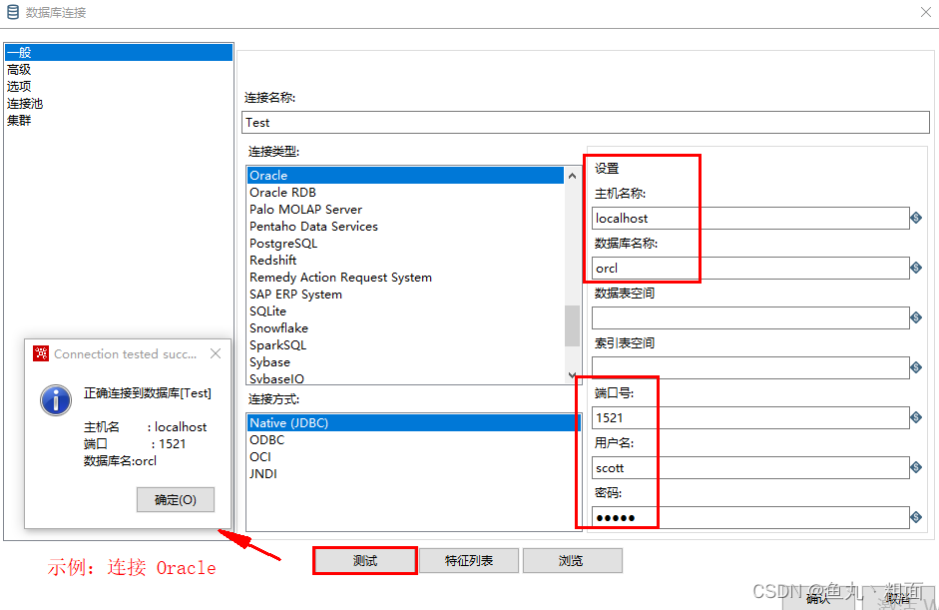
Task: Click scroll down arrow of connection type list
Action: coord(572,375)
